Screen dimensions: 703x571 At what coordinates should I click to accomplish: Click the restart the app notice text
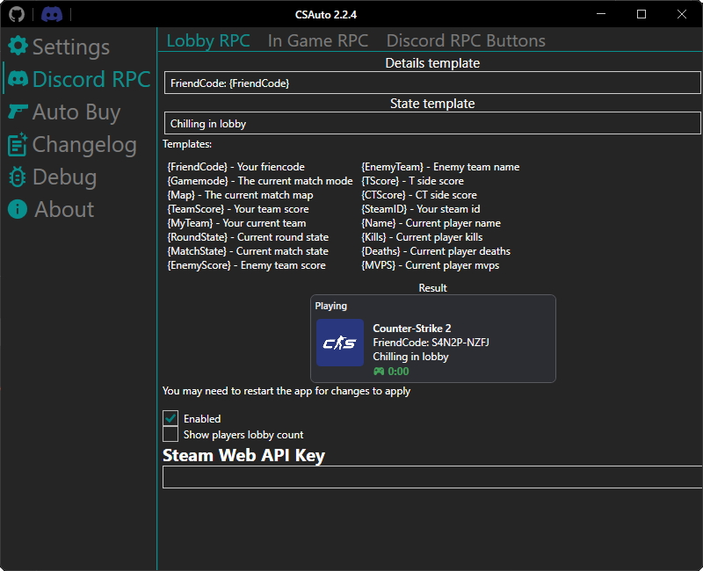tap(286, 391)
